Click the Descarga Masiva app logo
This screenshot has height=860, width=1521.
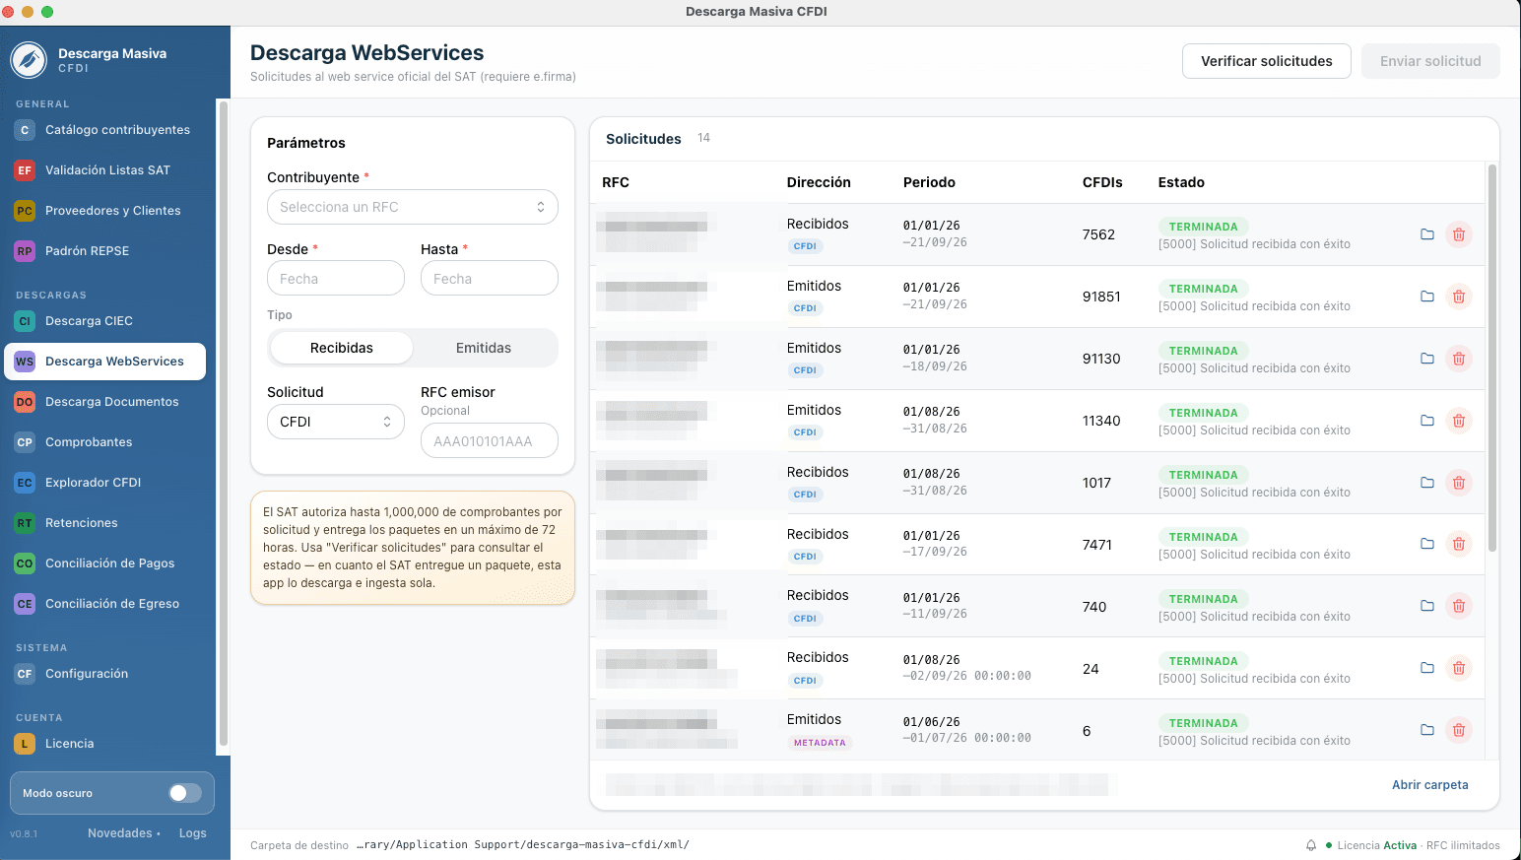coord(29,60)
